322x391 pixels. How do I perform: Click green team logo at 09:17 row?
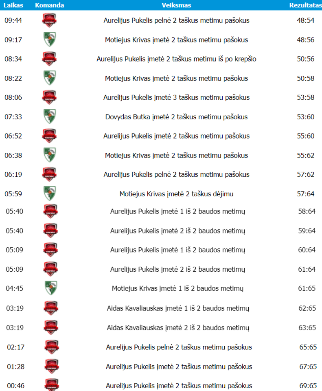[49, 40]
